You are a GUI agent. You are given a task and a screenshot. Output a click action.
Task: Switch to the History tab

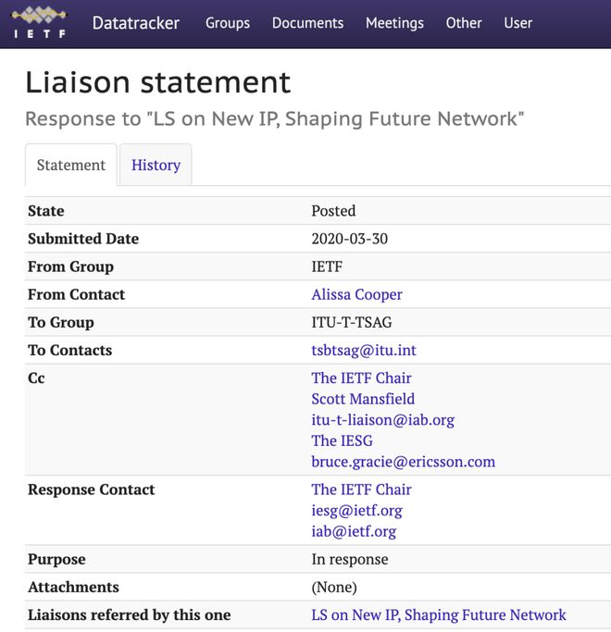point(156,165)
